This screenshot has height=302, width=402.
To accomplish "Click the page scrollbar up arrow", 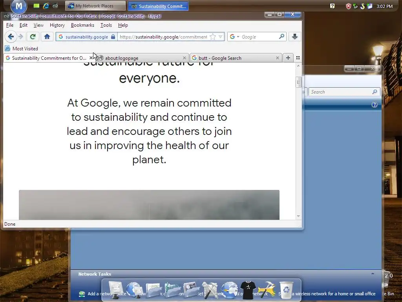I will (298, 66).
